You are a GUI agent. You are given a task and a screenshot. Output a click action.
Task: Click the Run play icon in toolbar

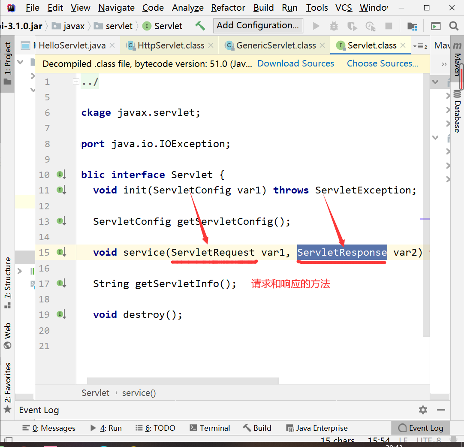(x=316, y=26)
